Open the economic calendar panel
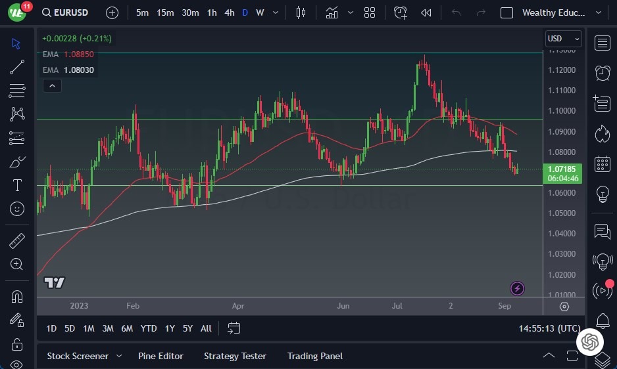Image resolution: width=617 pixels, height=369 pixels. [602, 164]
